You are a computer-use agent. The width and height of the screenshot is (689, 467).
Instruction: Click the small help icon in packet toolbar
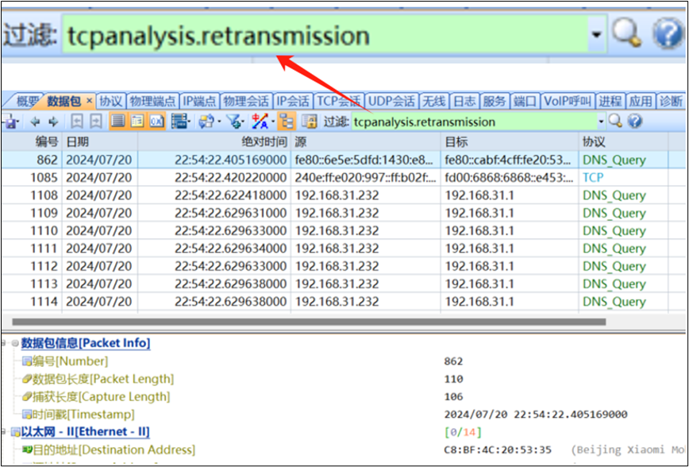pos(634,122)
